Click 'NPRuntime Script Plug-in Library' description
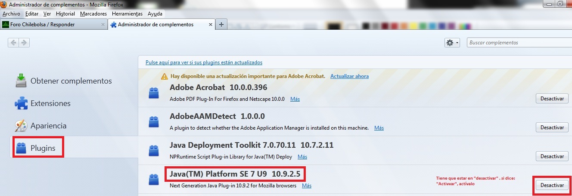This screenshot has height=196, width=572. pyautogui.click(x=231, y=157)
